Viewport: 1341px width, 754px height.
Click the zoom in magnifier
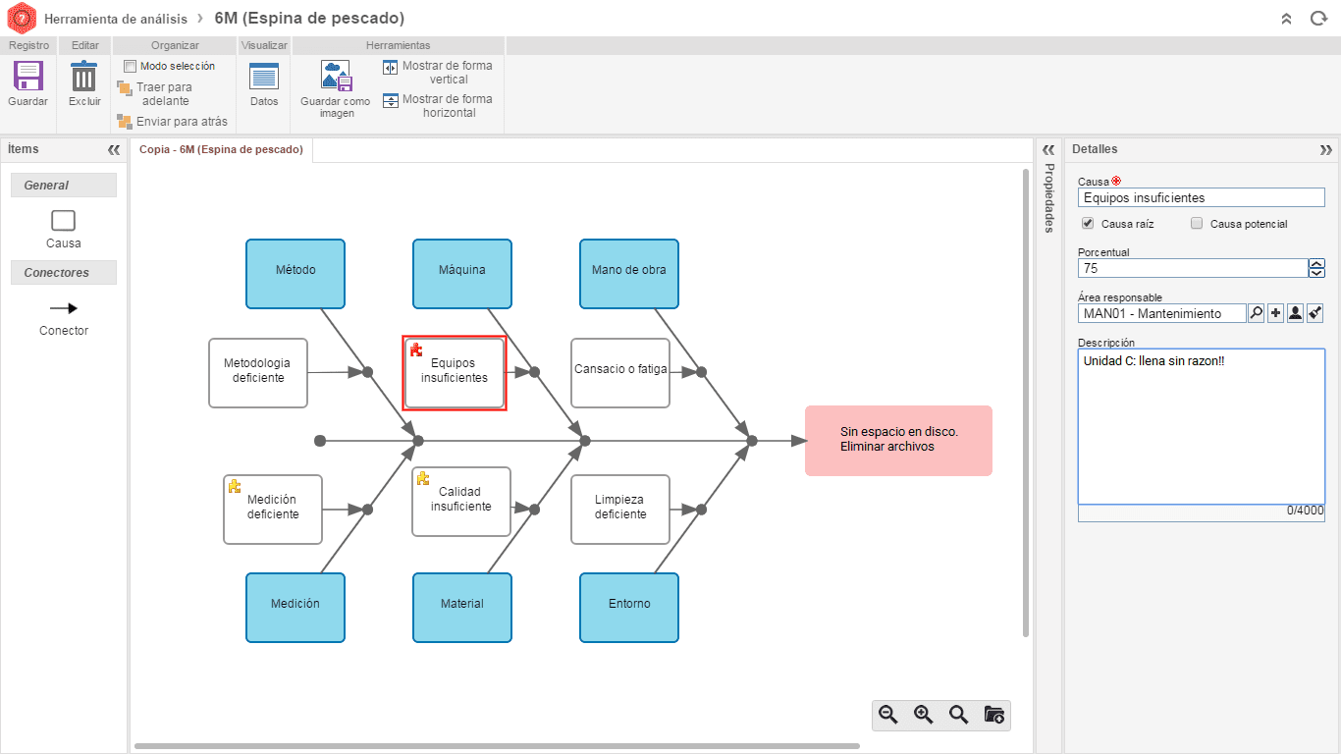click(x=924, y=715)
